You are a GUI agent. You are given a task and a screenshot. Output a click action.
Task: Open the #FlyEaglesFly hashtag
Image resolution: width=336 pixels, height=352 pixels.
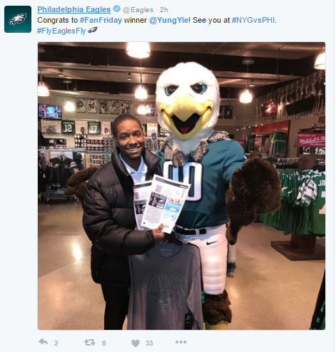click(61, 31)
